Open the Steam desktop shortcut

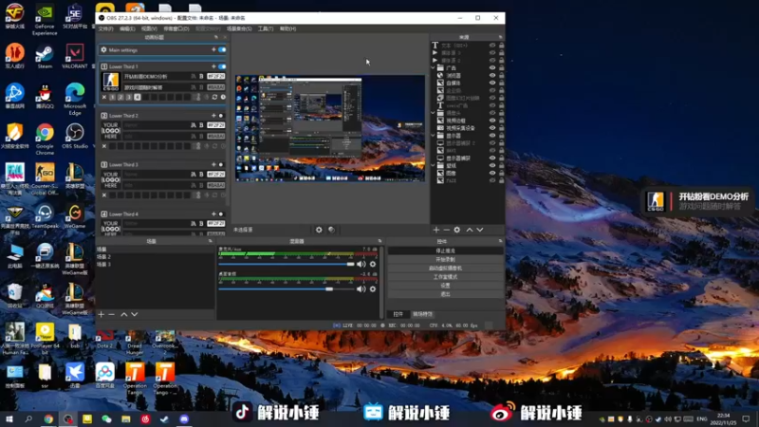[x=45, y=57]
